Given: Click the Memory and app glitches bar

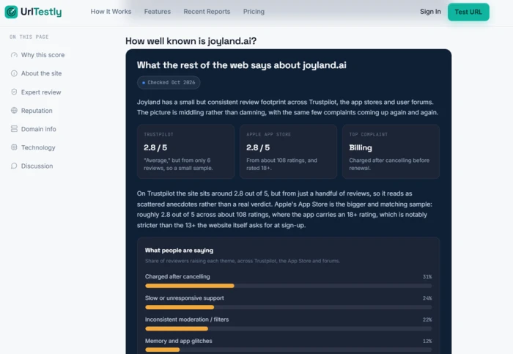Looking at the screenshot, I should pos(288,350).
